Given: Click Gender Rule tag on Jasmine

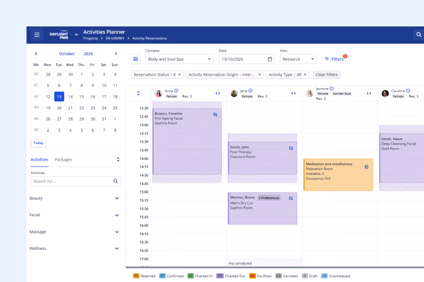Looking at the screenshot, I should point(342,94).
